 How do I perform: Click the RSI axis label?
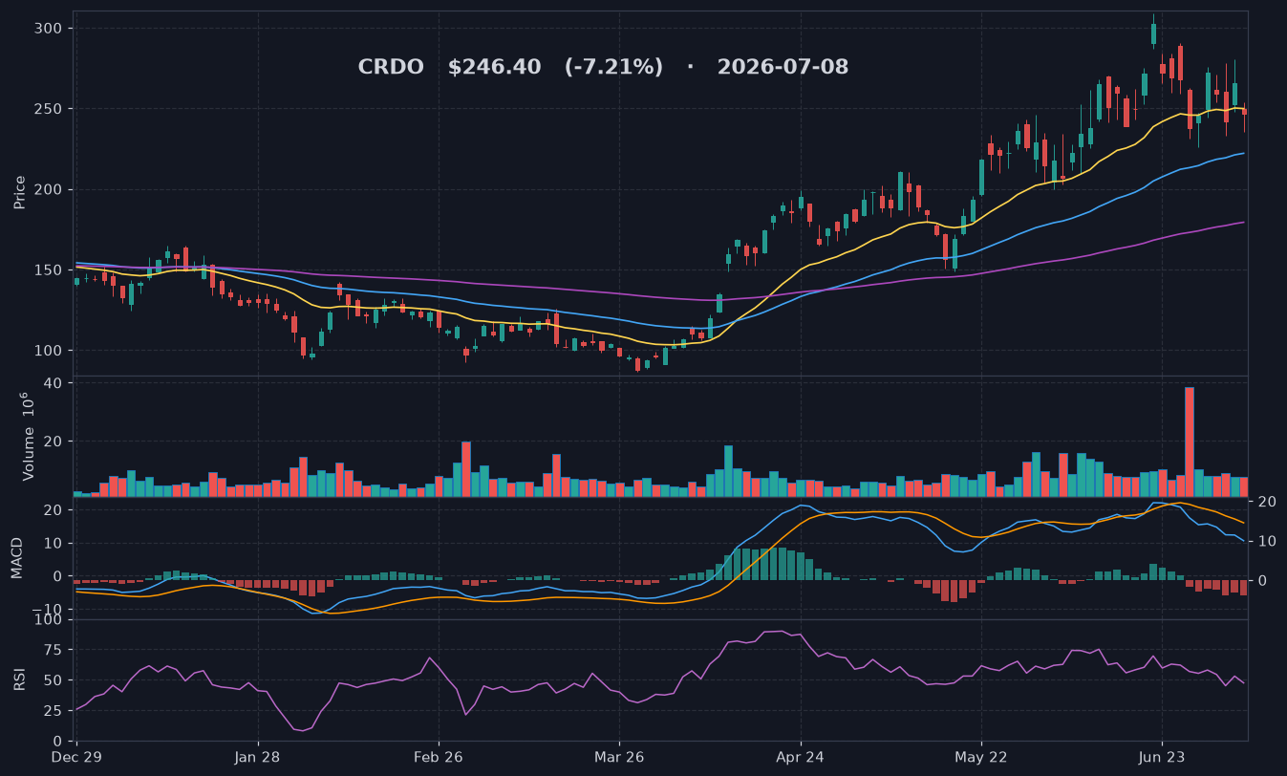pos(20,679)
